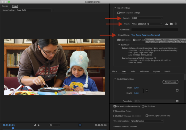Click the Import Preset icon
The height and width of the screenshot is (130, 186).
(x=171, y=24)
